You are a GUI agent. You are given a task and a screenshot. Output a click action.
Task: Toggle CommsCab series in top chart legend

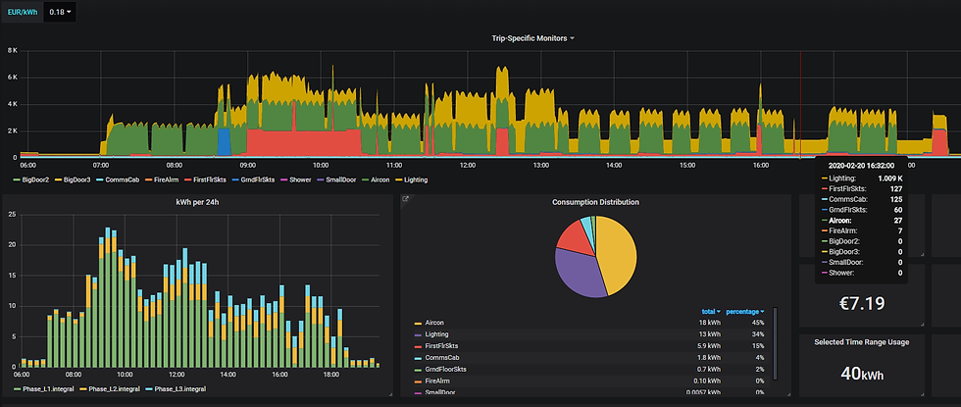pyautogui.click(x=114, y=180)
